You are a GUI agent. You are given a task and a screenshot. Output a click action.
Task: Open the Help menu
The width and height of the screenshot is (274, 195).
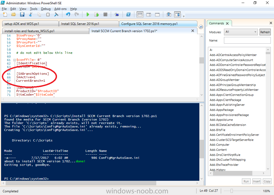click(74, 9)
